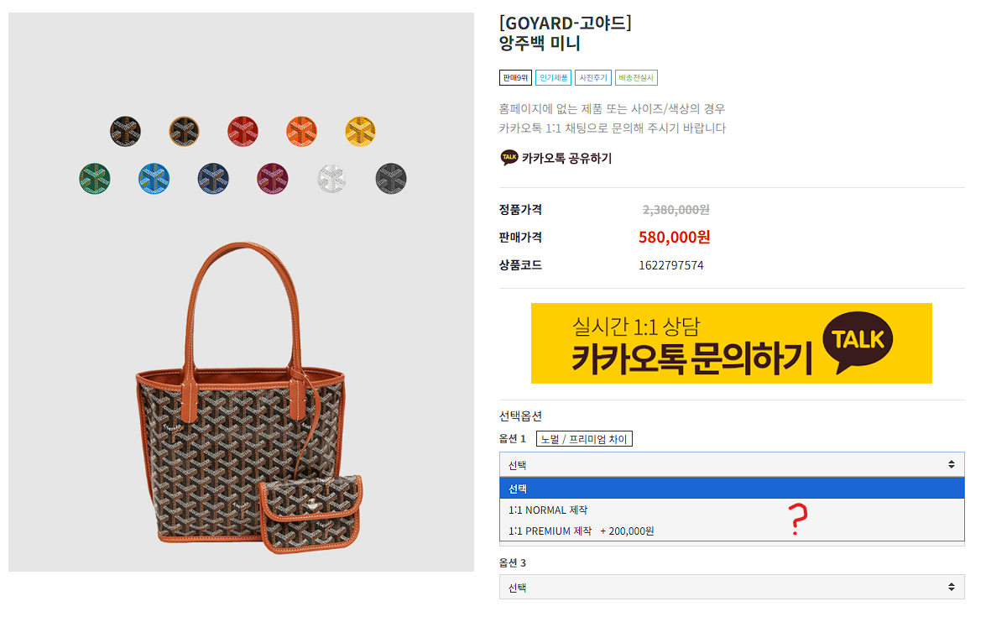Choose the yellow Goyard color swatch
The width and height of the screenshot is (991, 617).
point(360,132)
